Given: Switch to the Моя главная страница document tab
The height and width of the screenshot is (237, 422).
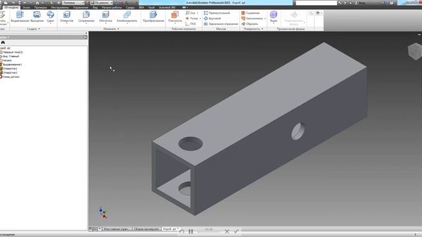Looking at the screenshot, I should pos(117,229).
